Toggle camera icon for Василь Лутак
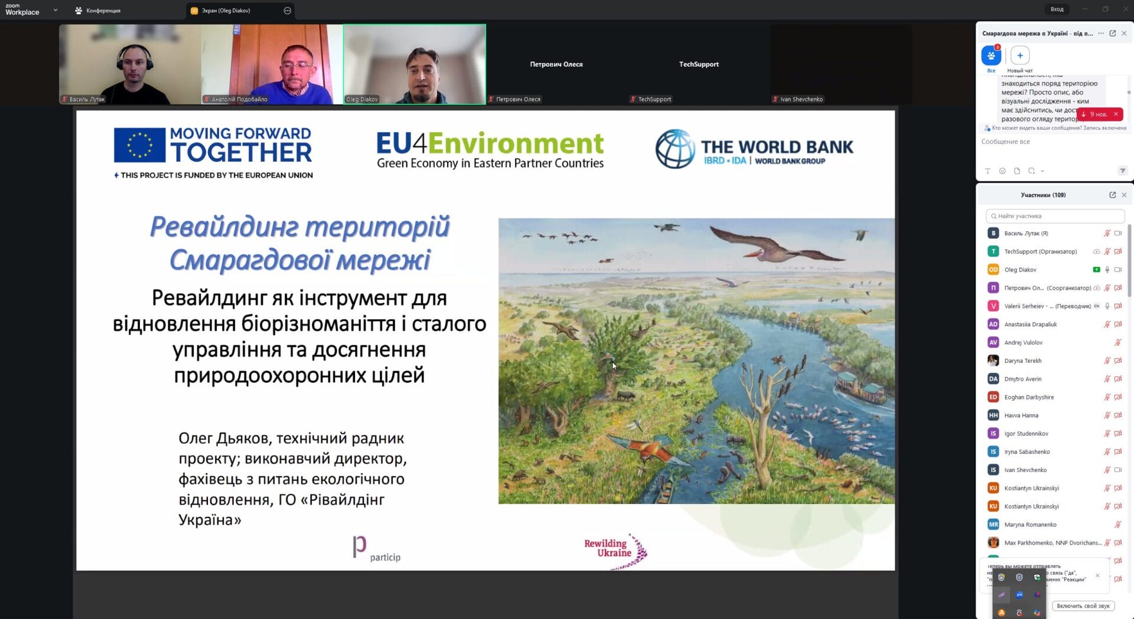 pyautogui.click(x=1118, y=234)
